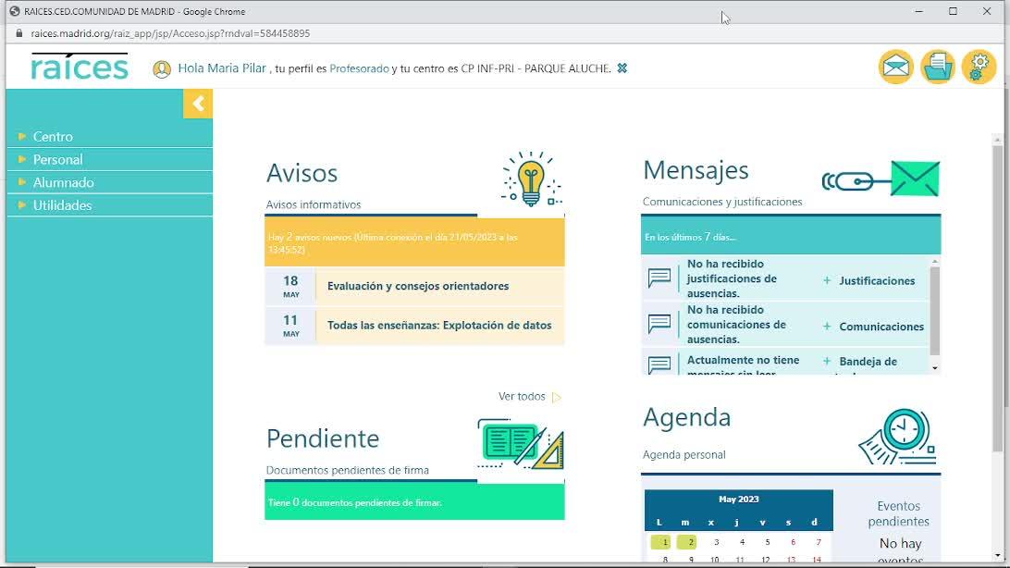The image size is (1010, 568).
Task: Open notice Evaluación y consejos orientadores
Action: click(x=418, y=286)
